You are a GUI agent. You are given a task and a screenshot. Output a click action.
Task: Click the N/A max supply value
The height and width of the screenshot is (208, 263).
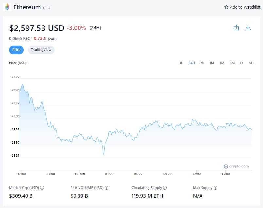pyautogui.click(x=198, y=196)
